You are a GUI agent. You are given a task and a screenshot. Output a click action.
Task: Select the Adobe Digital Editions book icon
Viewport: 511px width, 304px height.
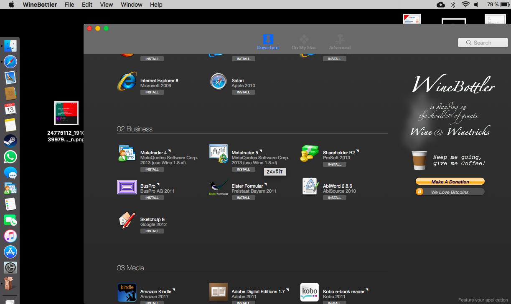(x=219, y=292)
